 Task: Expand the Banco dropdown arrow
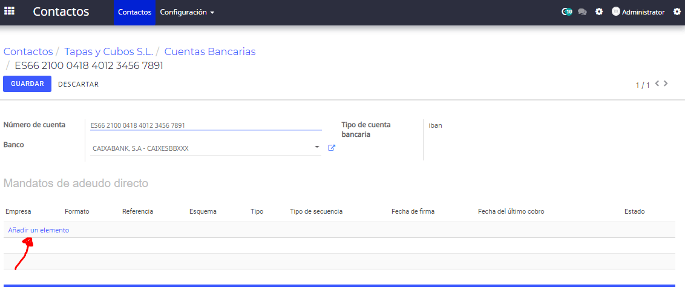(x=317, y=147)
